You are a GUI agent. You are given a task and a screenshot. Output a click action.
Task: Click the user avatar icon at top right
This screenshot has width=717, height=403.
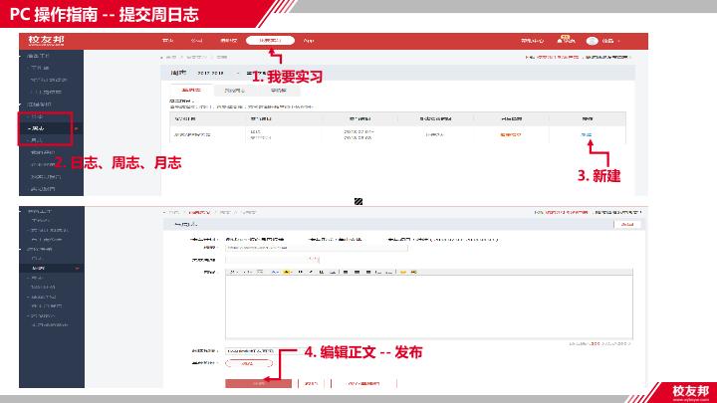593,41
